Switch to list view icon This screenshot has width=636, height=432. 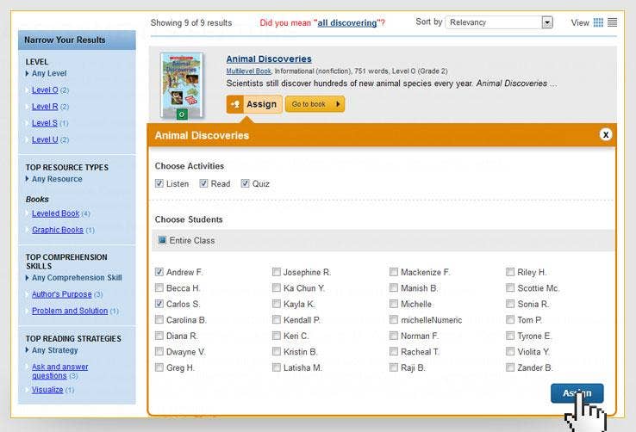coord(612,22)
